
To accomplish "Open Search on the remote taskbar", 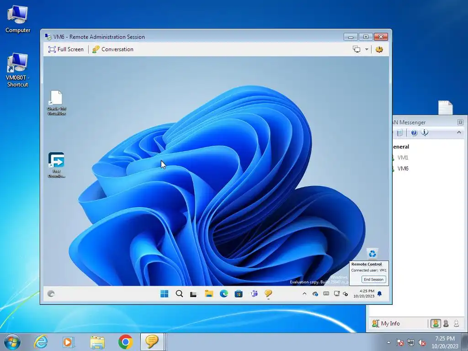I will pos(179,294).
